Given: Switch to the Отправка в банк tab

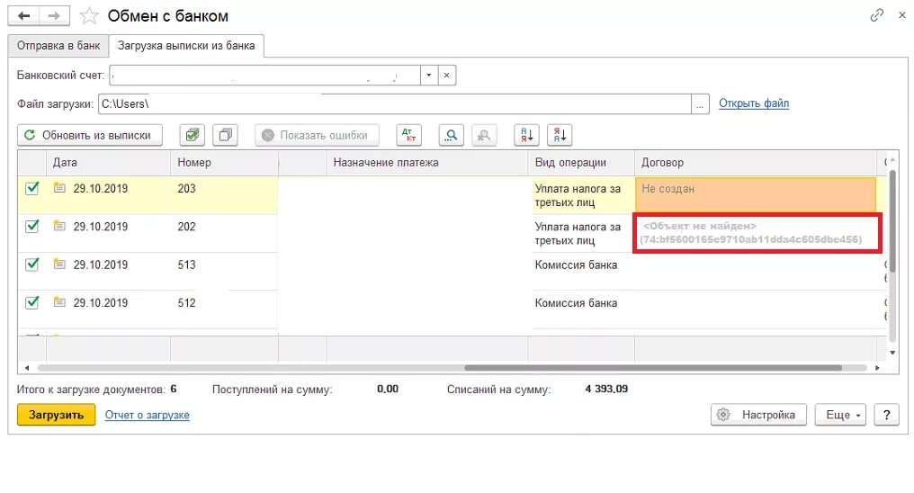Looking at the screenshot, I should [x=58, y=46].
